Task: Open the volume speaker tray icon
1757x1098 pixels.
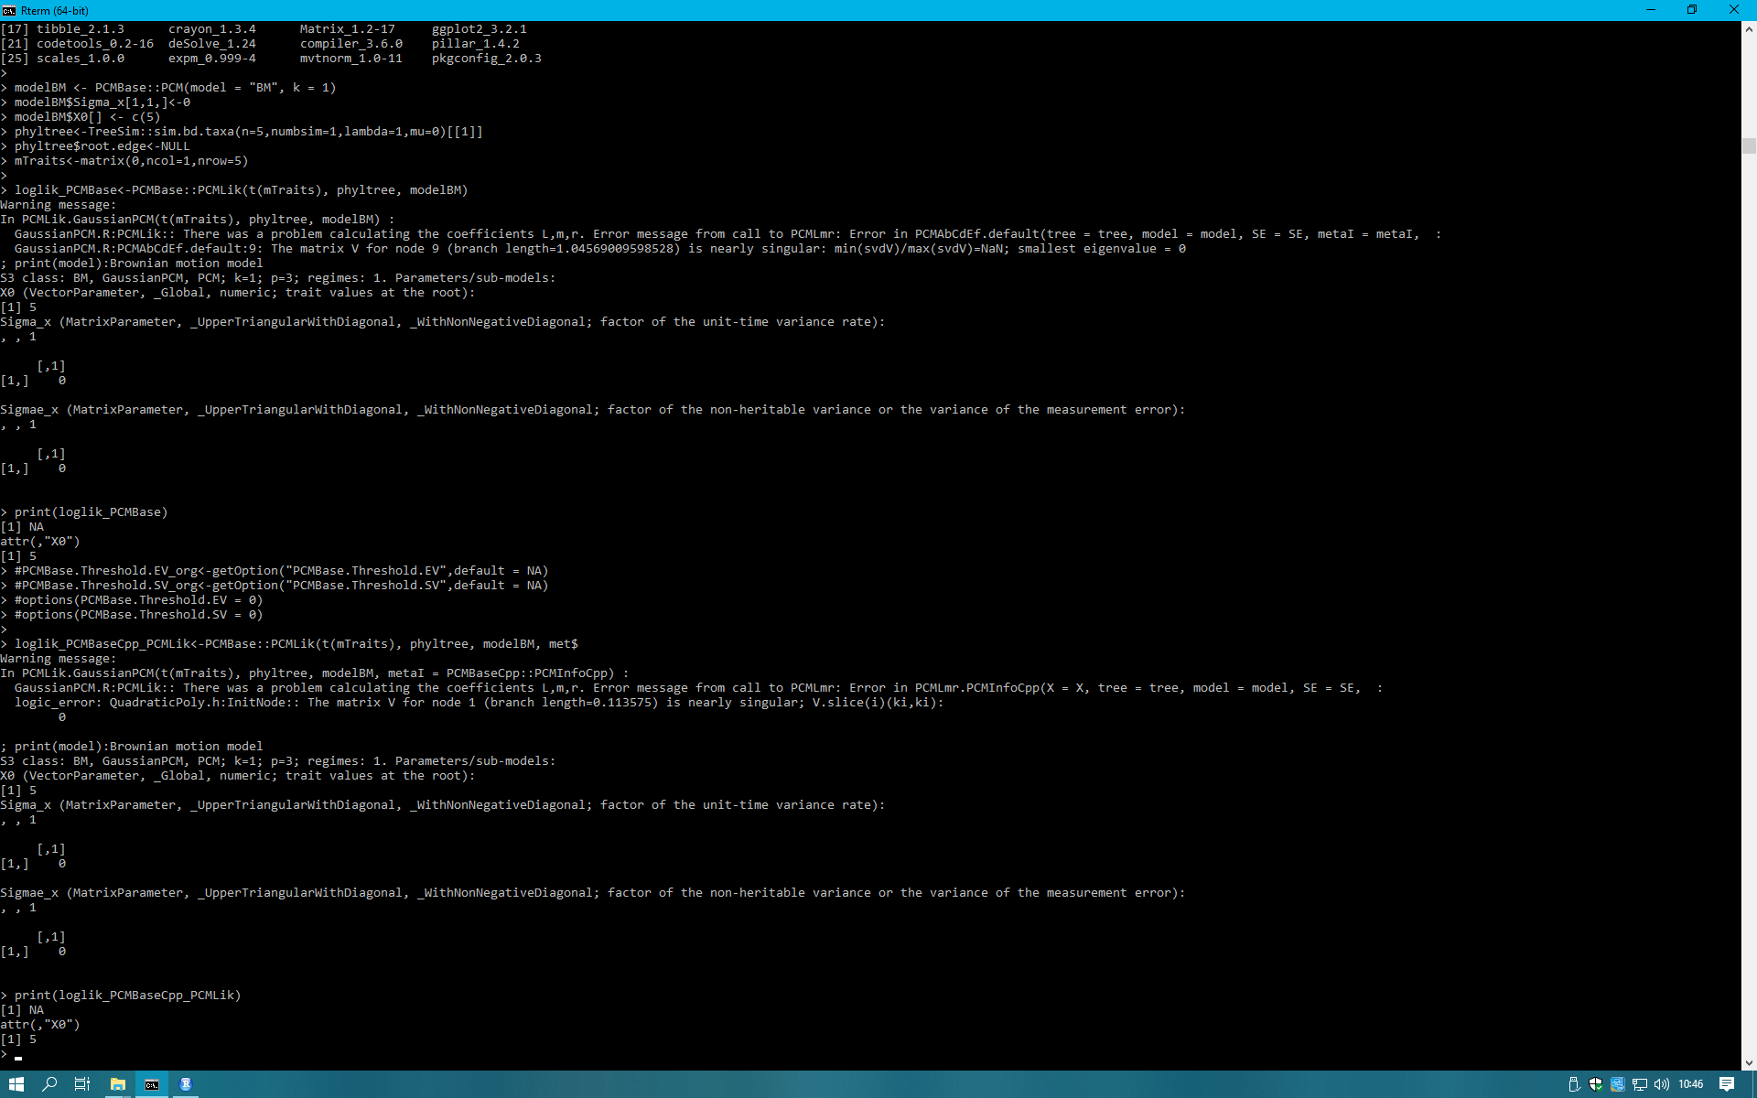Action: point(1662,1084)
